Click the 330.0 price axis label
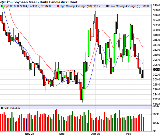Viewport: 163px width, 136px height. pos(156,5)
